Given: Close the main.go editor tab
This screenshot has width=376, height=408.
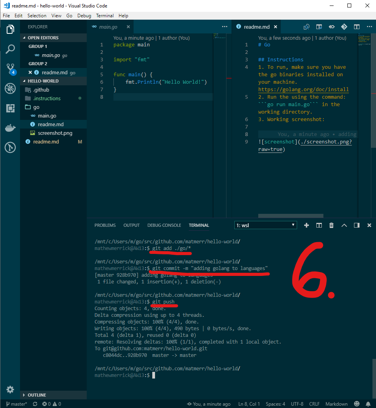Looking at the screenshot, I should pos(128,27).
